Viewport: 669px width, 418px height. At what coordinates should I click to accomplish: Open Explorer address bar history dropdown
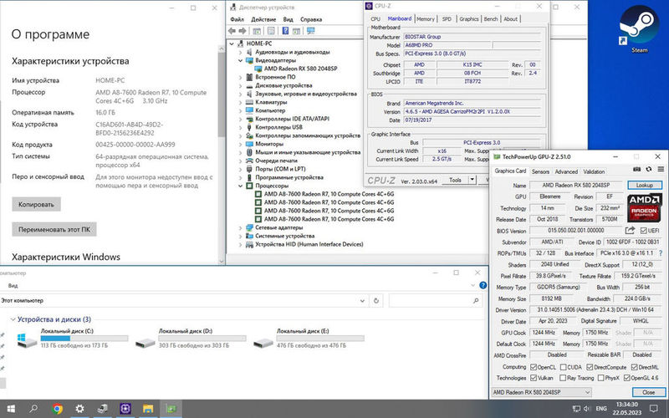pyautogui.click(x=362, y=301)
